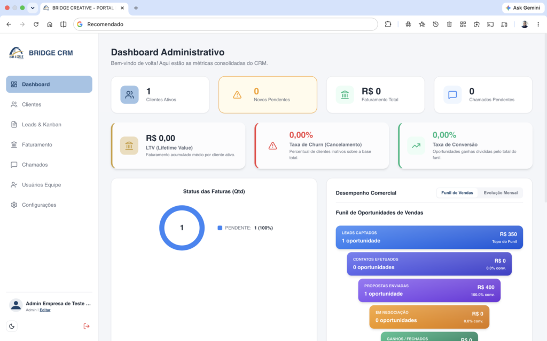Click the address bar

click(225, 25)
